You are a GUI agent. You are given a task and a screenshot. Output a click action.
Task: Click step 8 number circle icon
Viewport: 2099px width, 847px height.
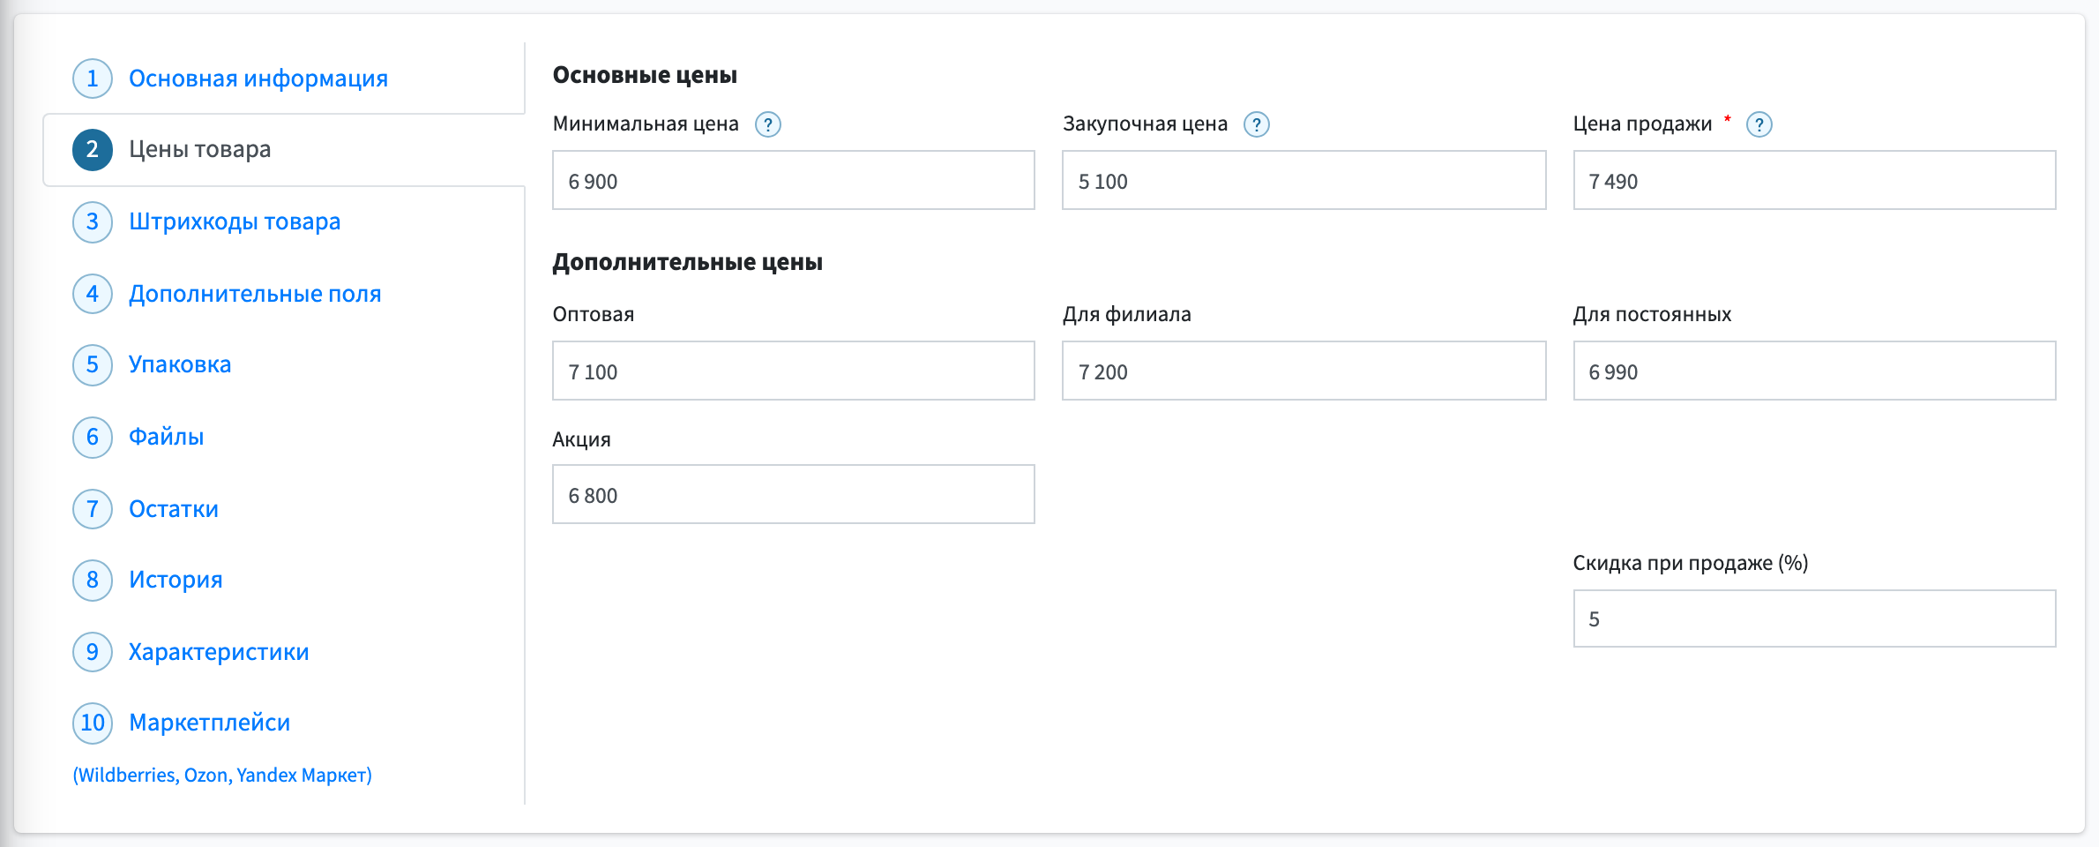click(x=93, y=580)
